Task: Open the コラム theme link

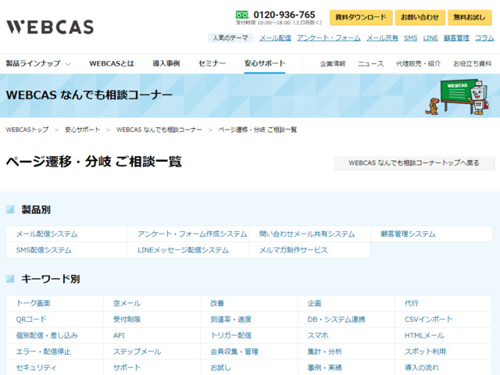Action: point(484,38)
